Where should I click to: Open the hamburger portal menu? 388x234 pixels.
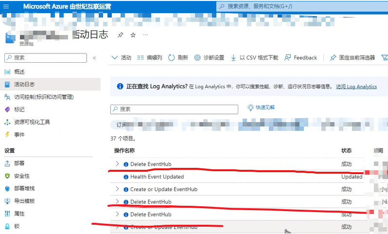(6, 7)
